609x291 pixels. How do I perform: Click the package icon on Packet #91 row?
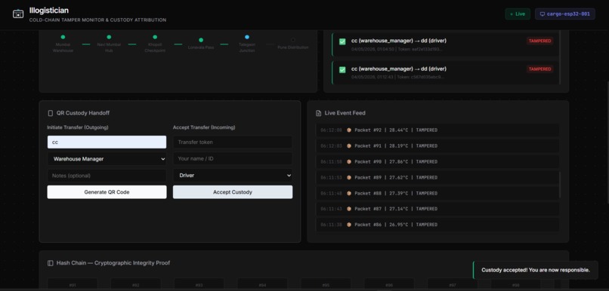tap(349, 146)
